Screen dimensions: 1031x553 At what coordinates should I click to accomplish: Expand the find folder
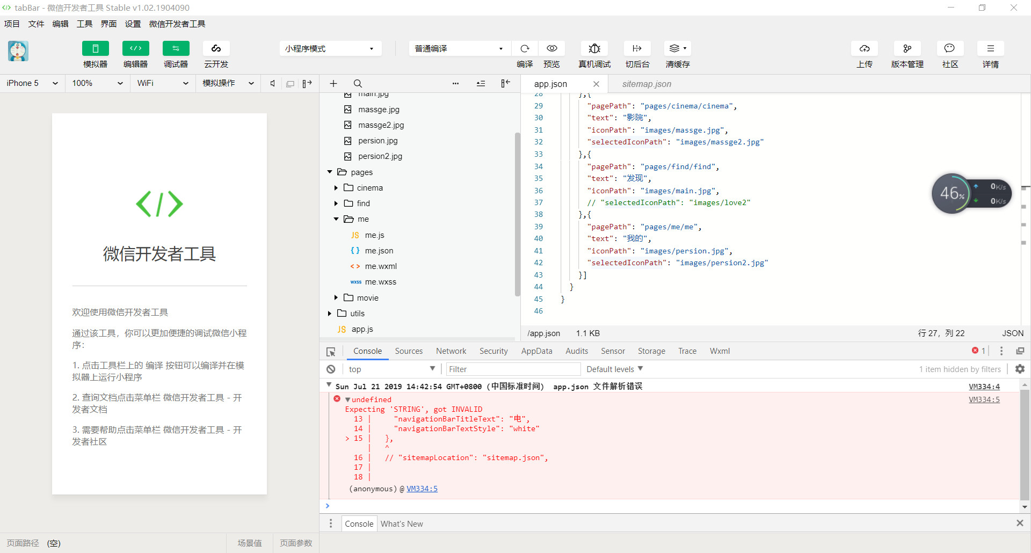(x=336, y=203)
